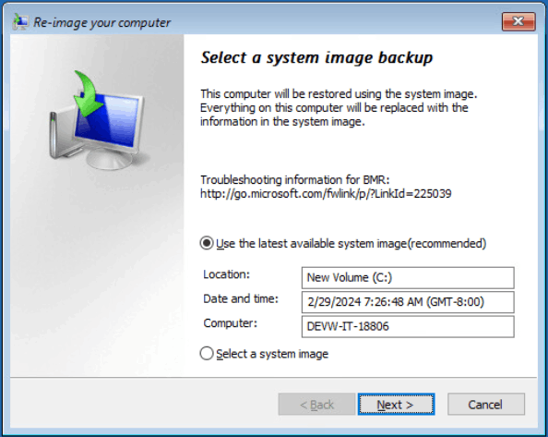Click Troubleshooting information for BMR text

click(x=294, y=180)
